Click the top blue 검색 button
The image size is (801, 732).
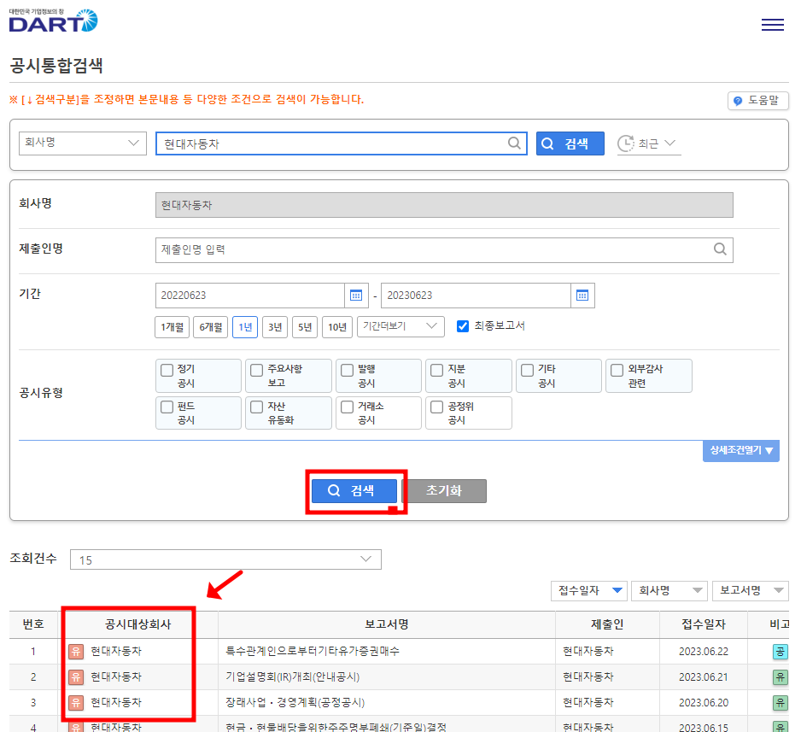tap(570, 143)
